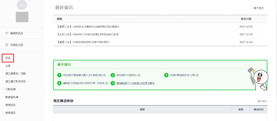Click the cheering Moon character illustration

click(x=258, y=79)
